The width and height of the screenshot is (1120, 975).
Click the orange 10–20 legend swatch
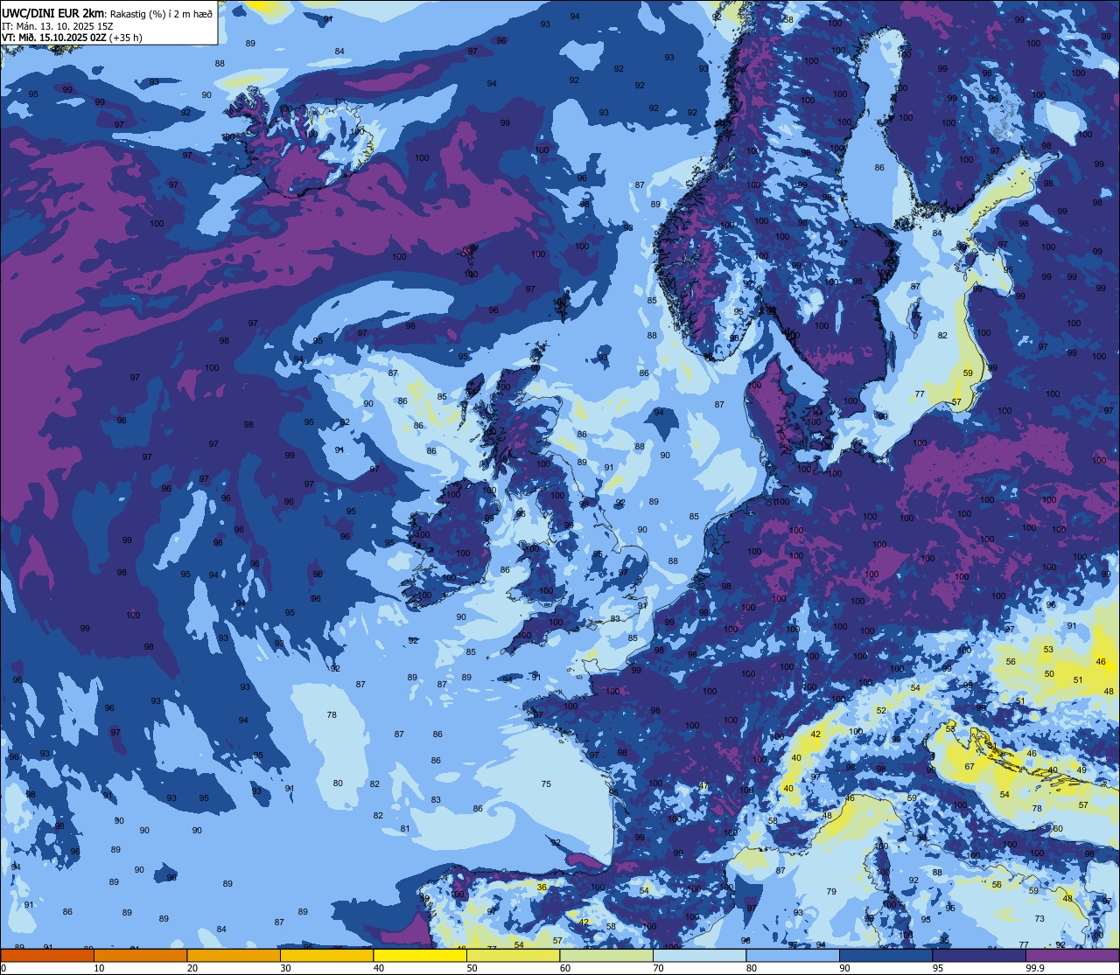[140, 955]
